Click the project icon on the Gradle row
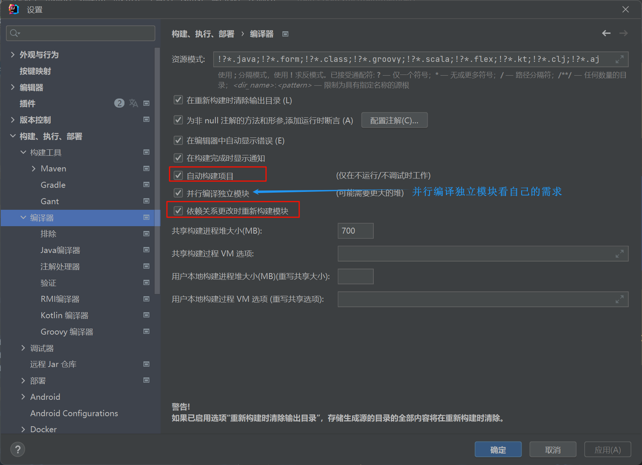 [x=146, y=184]
